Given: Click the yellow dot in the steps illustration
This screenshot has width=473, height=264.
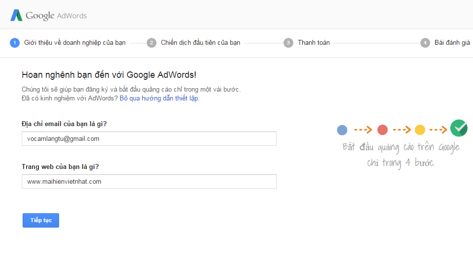Looking at the screenshot, I should (420, 130).
